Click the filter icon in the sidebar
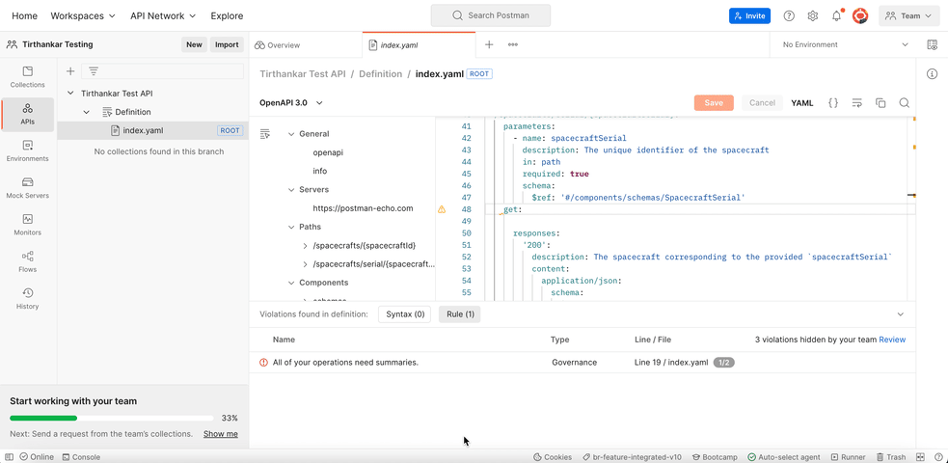Image resolution: width=948 pixels, height=463 pixels. [94, 71]
